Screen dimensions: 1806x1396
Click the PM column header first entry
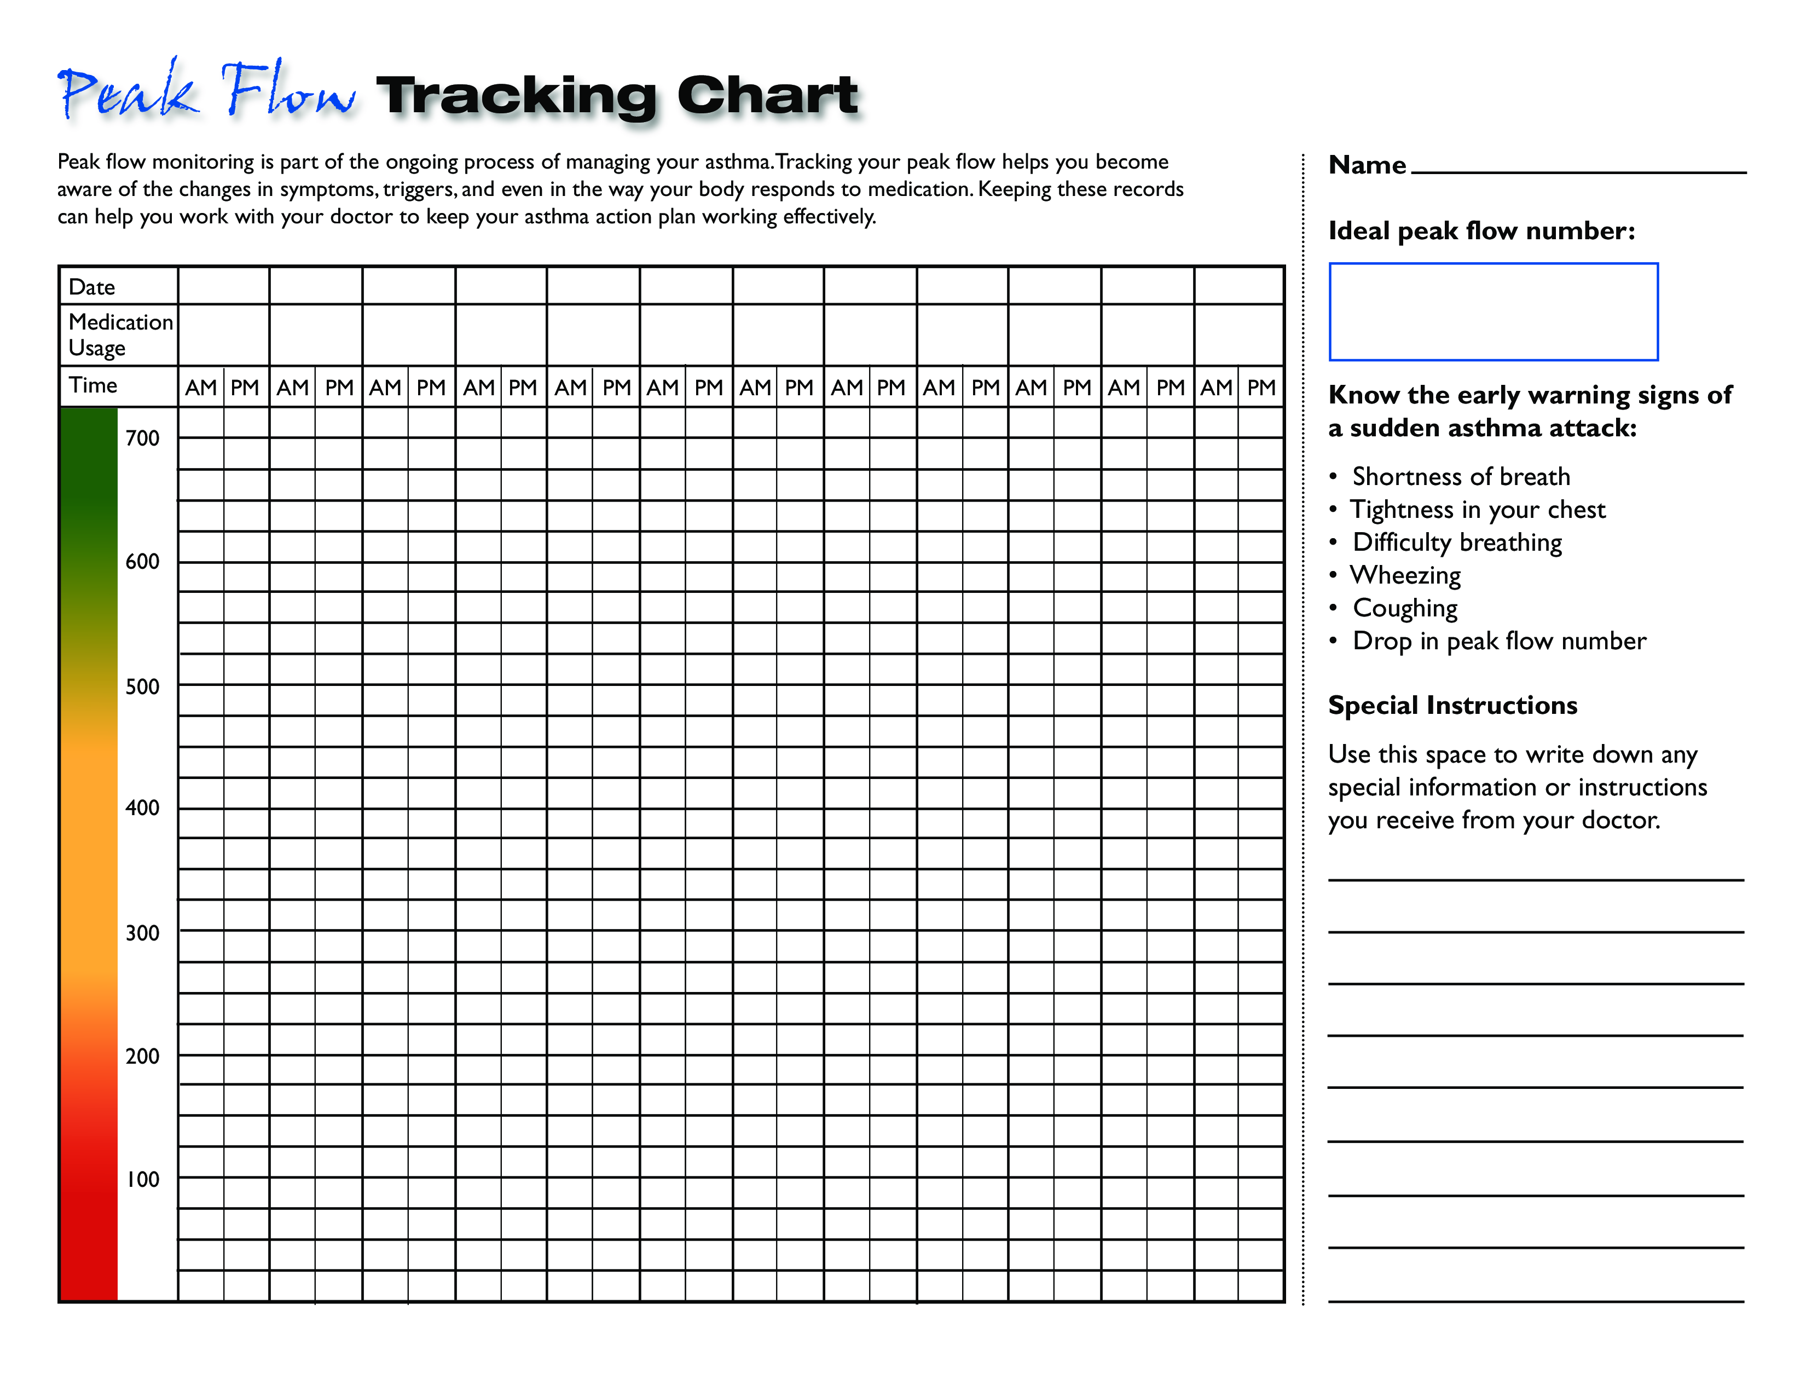[x=227, y=387]
